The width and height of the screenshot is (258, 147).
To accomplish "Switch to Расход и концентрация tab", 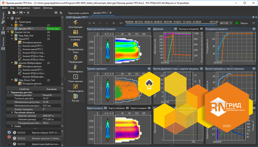I will (189, 29).
